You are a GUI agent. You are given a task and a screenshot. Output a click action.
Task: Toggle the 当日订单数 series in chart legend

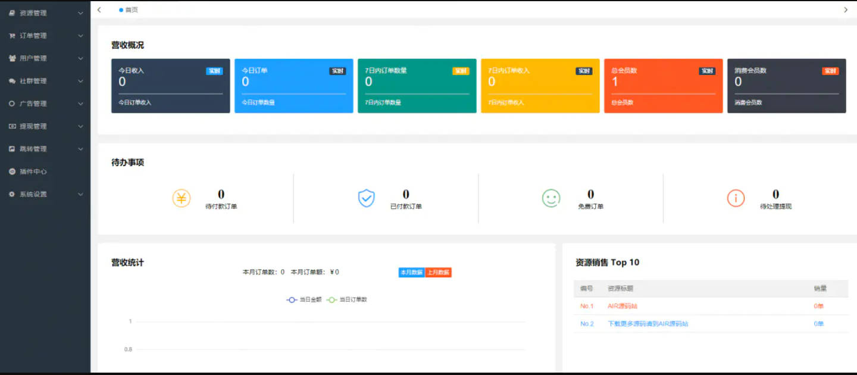point(347,299)
